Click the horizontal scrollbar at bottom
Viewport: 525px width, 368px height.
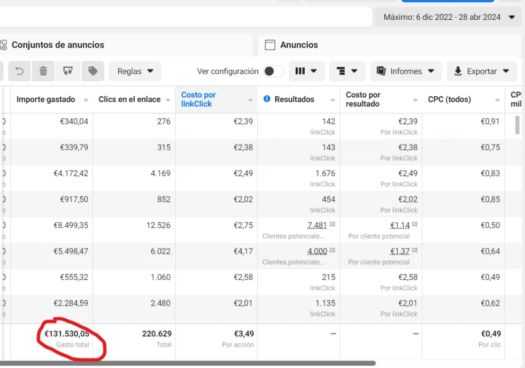coord(187,363)
